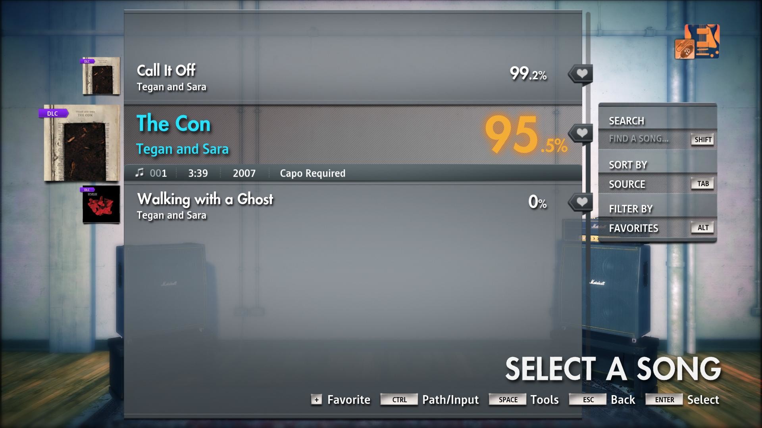The width and height of the screenshot is (762, 428).
Task: Click the Tools SPACE button
Action: (x=506, y=399)
